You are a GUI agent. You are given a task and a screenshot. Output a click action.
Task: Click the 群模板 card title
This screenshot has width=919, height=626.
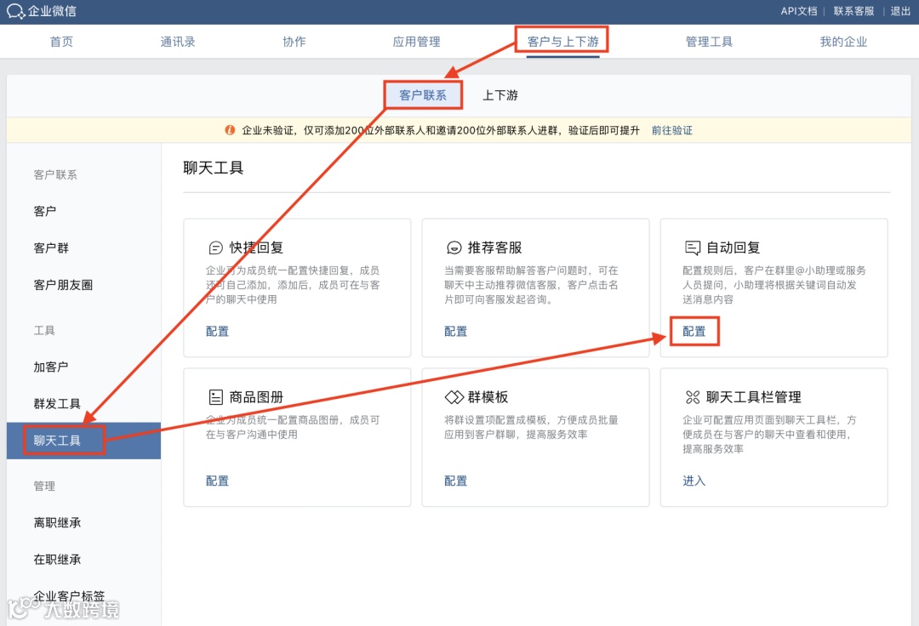(x=488, y=397)
